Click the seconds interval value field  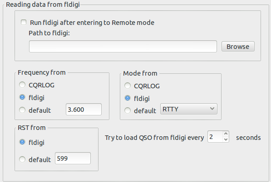pyautogui.click(x=215, y=137)
